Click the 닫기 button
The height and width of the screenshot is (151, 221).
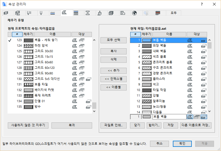[x=137, y=125]
